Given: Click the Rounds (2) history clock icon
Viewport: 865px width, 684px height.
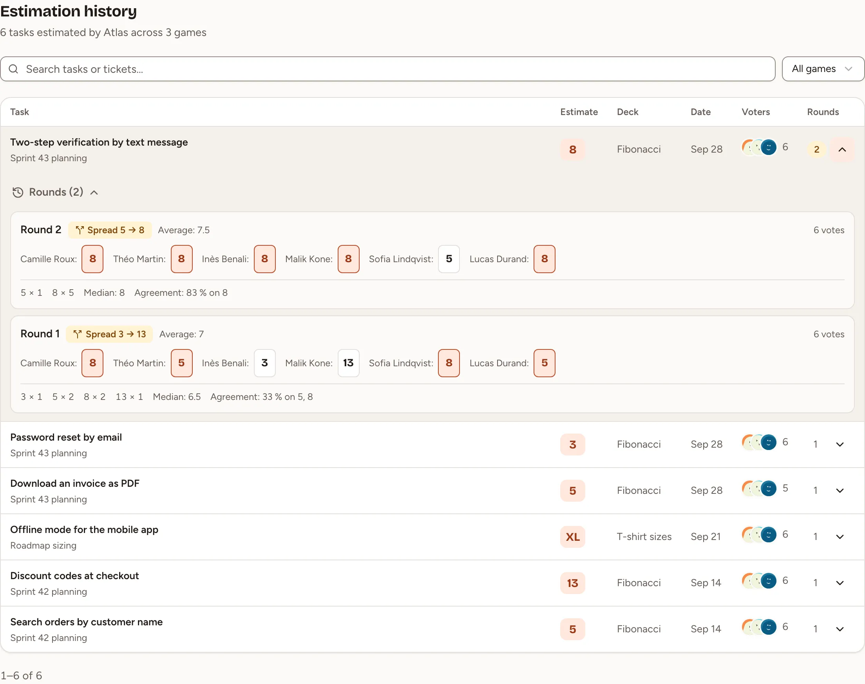Looking at the screenshot, I should pyautogui.click(x=18, y=193).
